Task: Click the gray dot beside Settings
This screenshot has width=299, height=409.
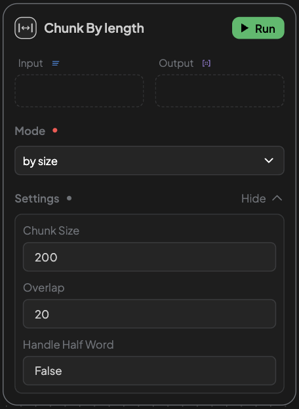Action: pyautogui.click(x=69, y=198)
